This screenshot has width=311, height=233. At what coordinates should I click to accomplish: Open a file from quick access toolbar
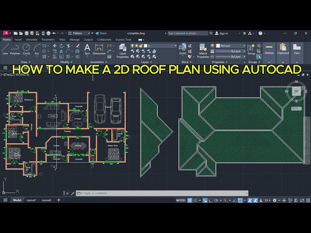21,33
